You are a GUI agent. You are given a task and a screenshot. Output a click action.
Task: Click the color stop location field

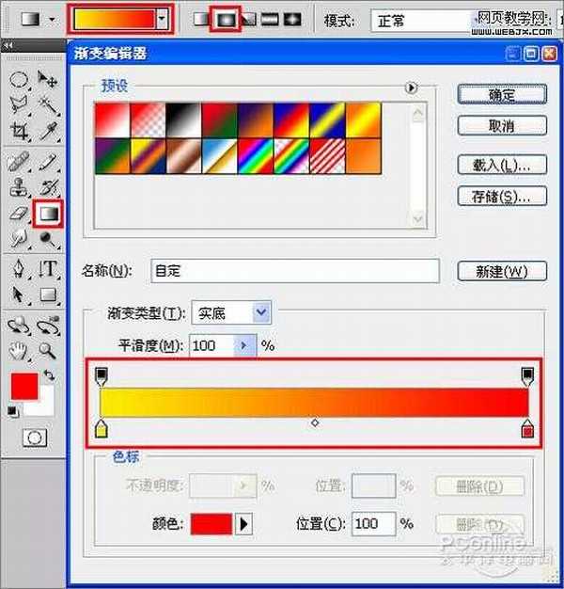pos(373,524)
